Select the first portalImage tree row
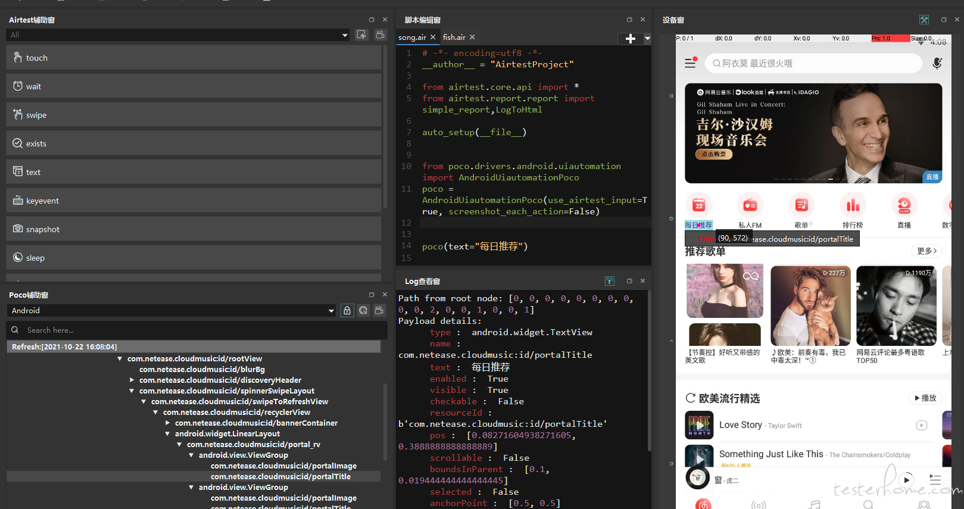This screenshot has height=509, width=964. coord(283,466)
